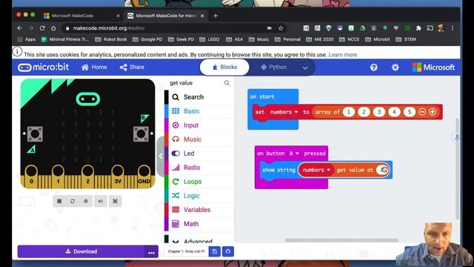Click the micro:bit simulator logo pad
The image size is (474, 267).
click(88, 99)
